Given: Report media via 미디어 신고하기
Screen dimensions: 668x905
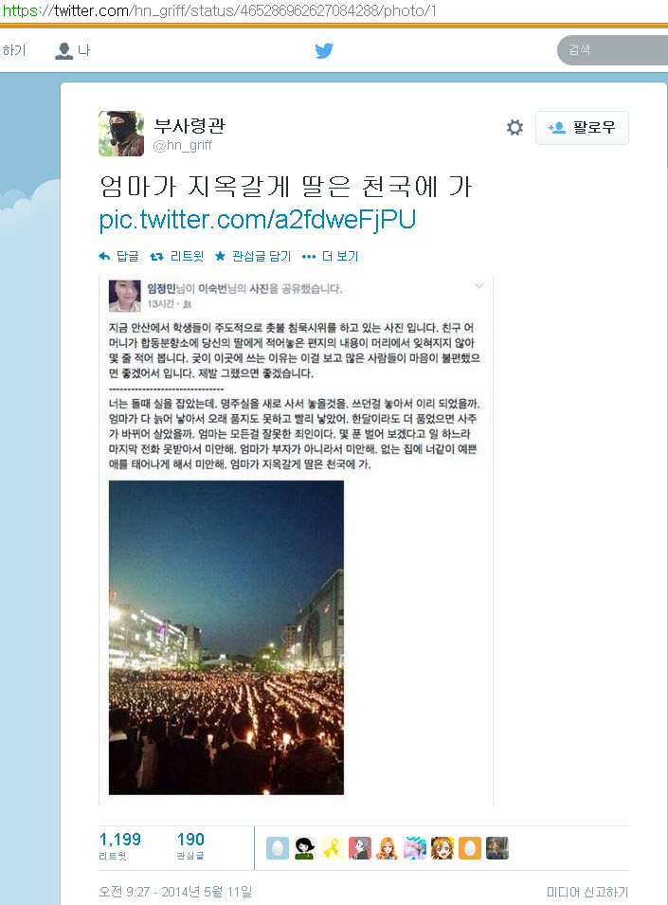Looking at the screenshot, I should coord(587,892).
